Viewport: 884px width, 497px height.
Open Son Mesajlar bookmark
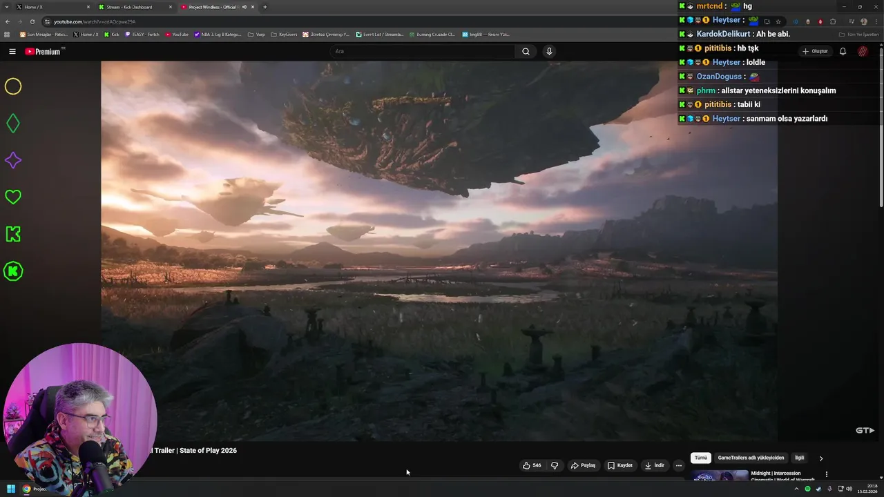[x=44, y=34]
